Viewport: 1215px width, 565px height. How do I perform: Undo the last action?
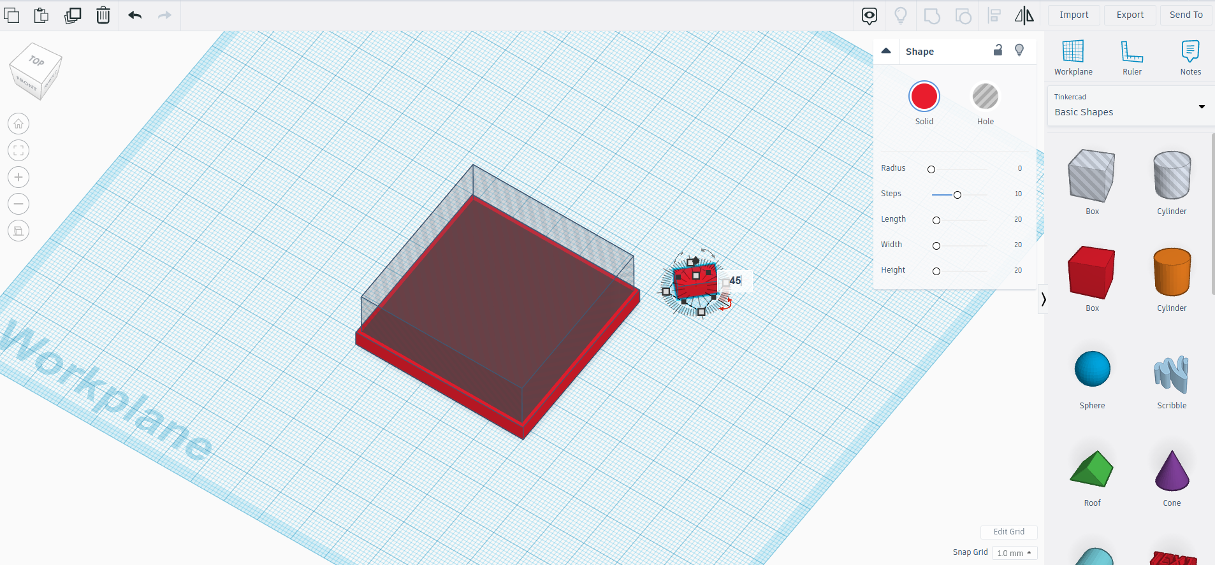(x=135, y=15)
